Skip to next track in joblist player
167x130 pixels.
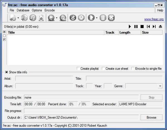coord(154,26)
